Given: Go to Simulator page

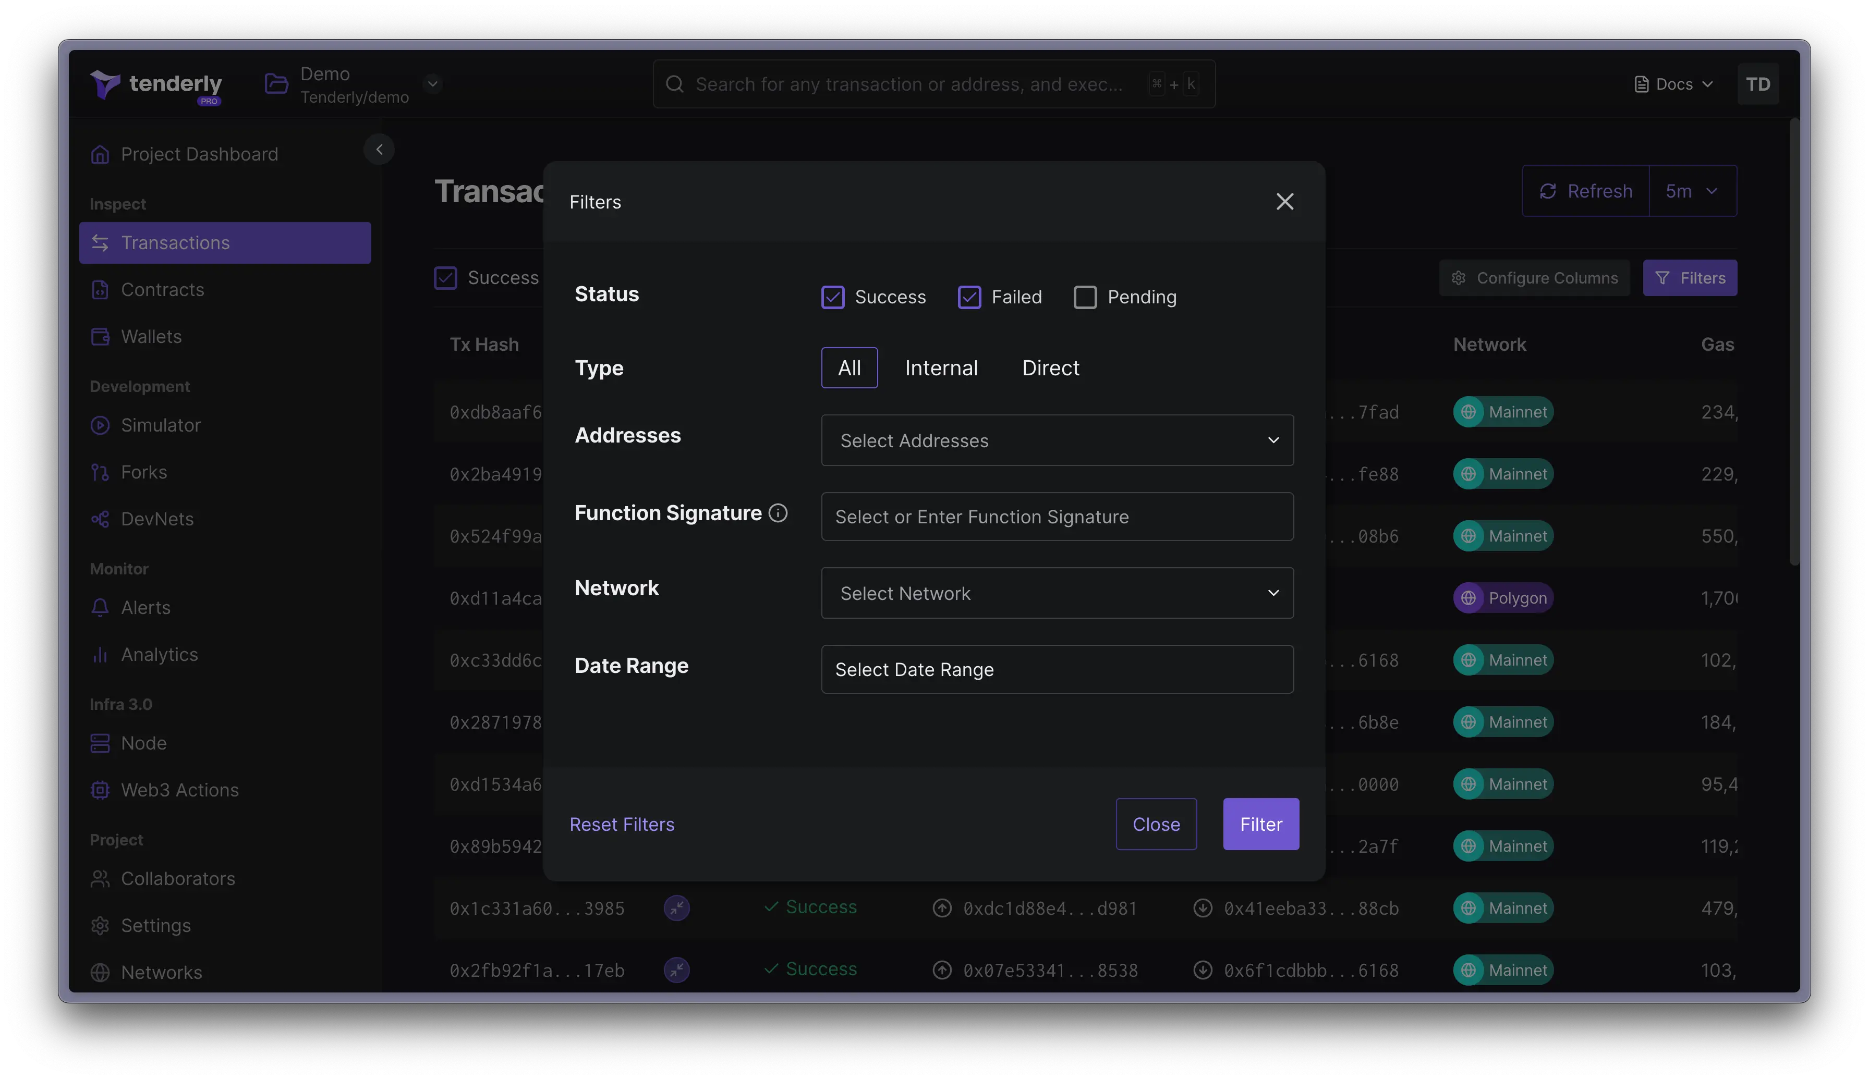Looking at the screenshot, I should pos(225,425).
